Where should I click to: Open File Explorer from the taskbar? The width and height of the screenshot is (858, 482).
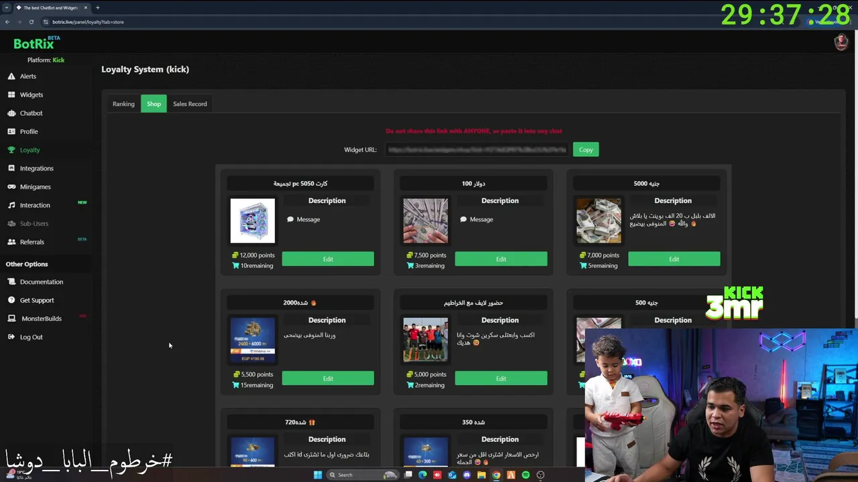481,475
